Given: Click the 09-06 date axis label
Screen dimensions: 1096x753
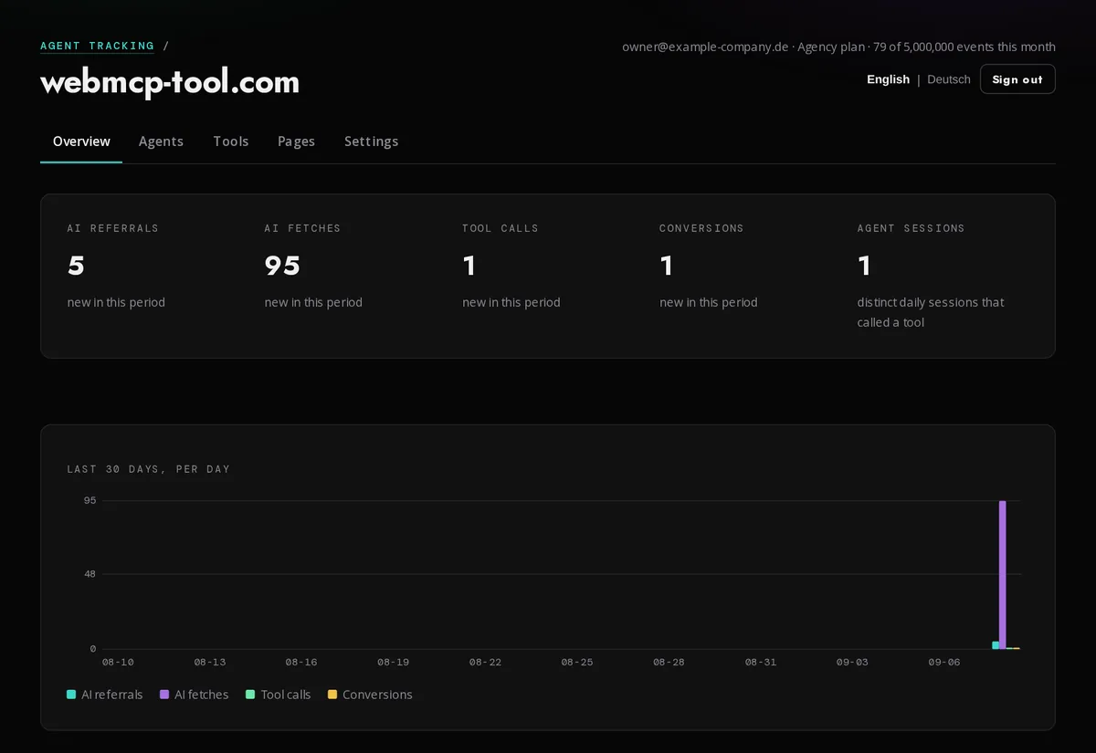Looking at the screenshot, I should click(943, 662).
